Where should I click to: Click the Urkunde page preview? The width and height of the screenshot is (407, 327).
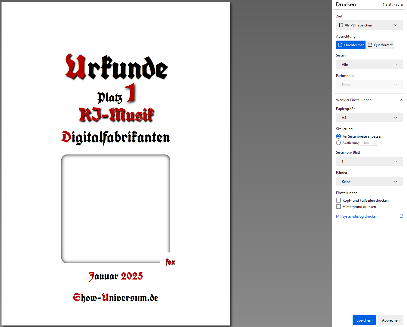116,164
